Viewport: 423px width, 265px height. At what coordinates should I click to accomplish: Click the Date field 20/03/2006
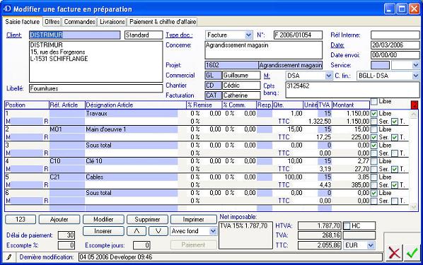pos(395,45)
